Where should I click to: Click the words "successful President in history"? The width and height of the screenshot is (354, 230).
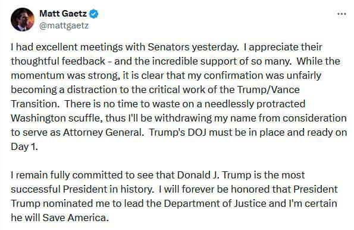[82, 189]
